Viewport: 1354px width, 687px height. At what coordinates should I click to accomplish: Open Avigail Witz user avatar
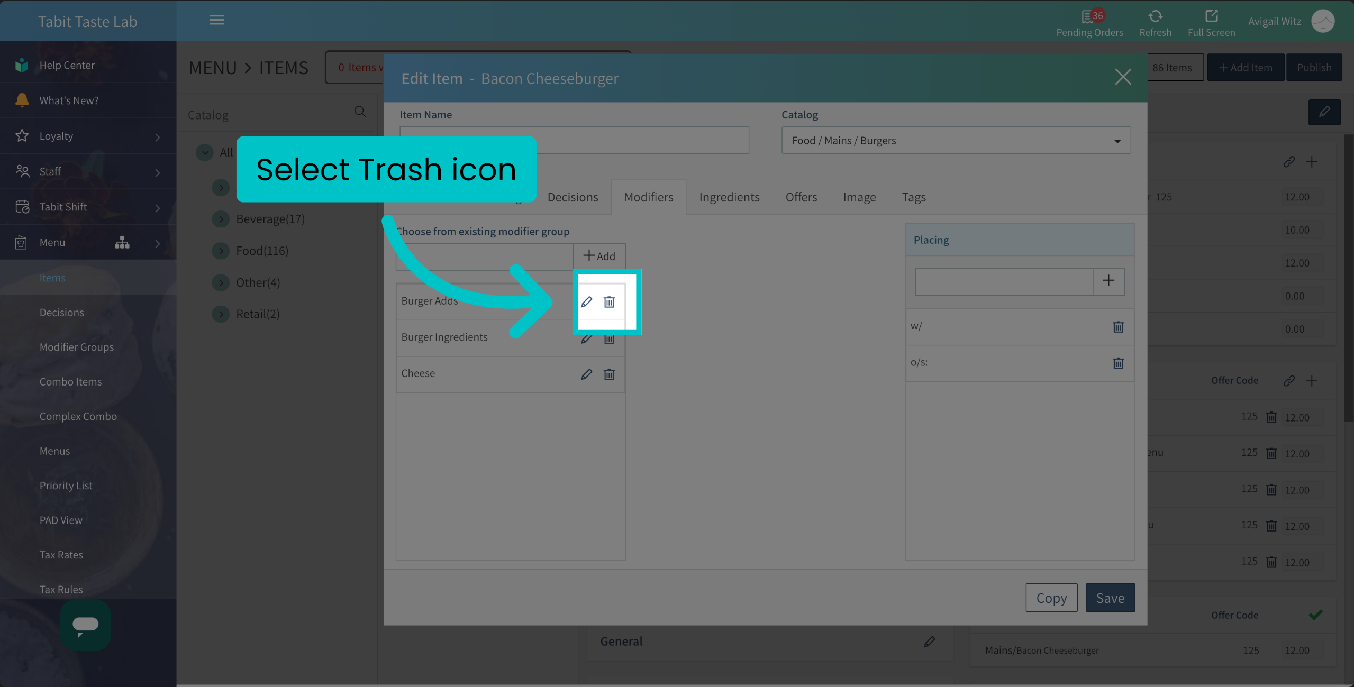pos(1323,21)
